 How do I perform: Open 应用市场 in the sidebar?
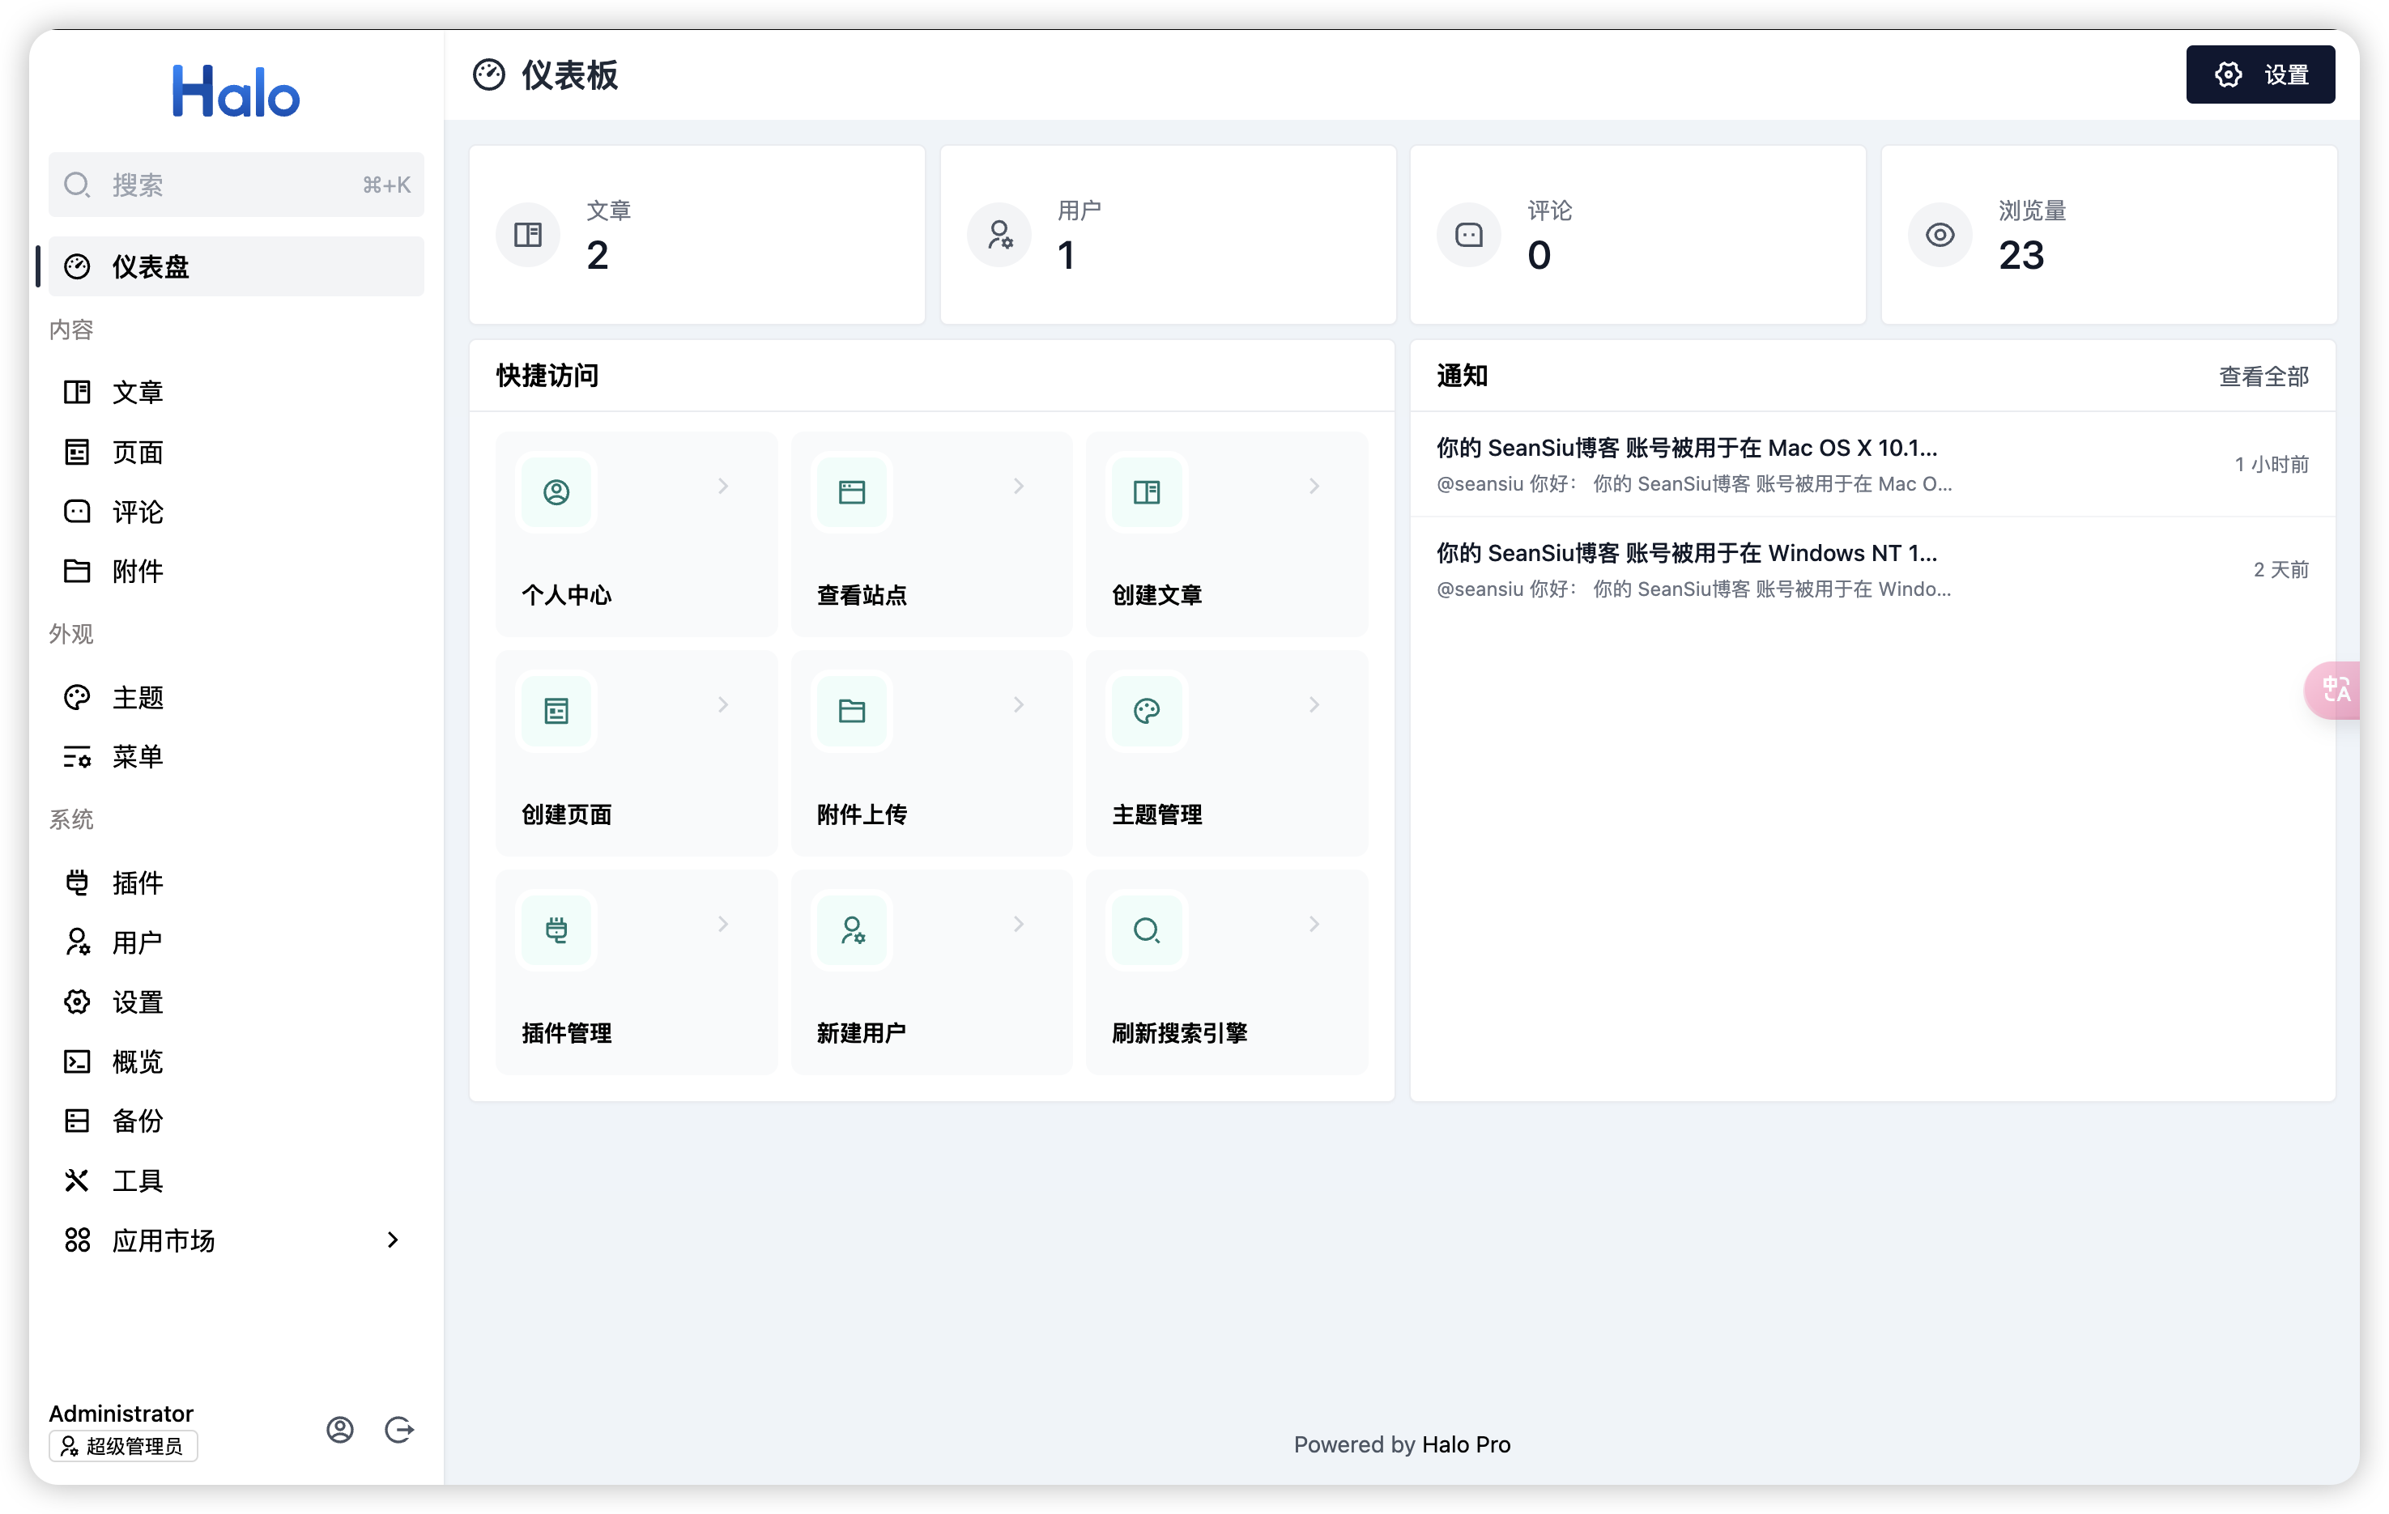[236, 1240]
